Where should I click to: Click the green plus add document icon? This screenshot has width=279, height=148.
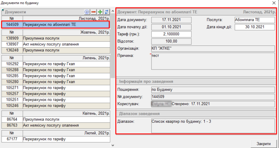click(100, 12)
